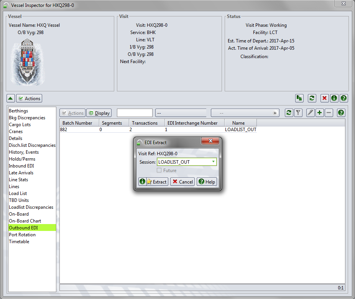Collapse the vessel header with the green up arrow
Screen dimensions: 355x299
tap(11, 99)
